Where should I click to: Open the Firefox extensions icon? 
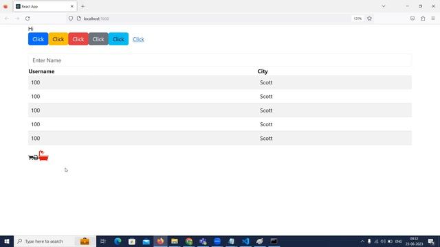pyautogui.click(x=423, y=19)
